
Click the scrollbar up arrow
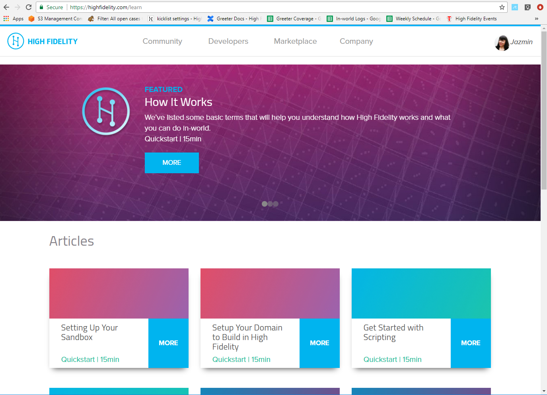click(x=544, y=27)
